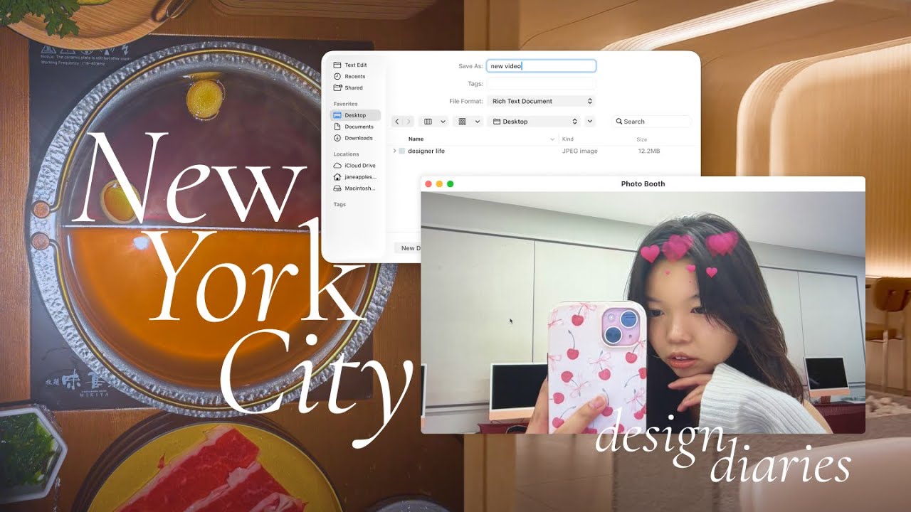Select the designer life file row

543,151
